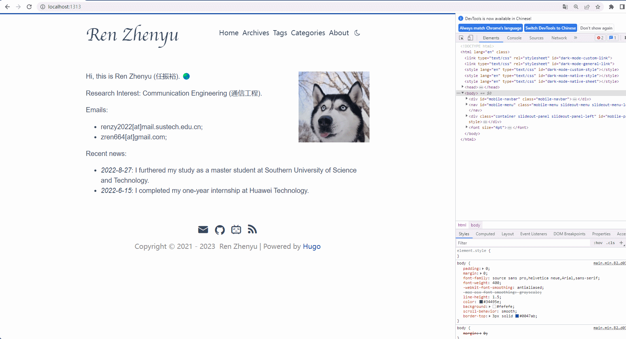Toggle the .cls class editor

coord(611,243)
